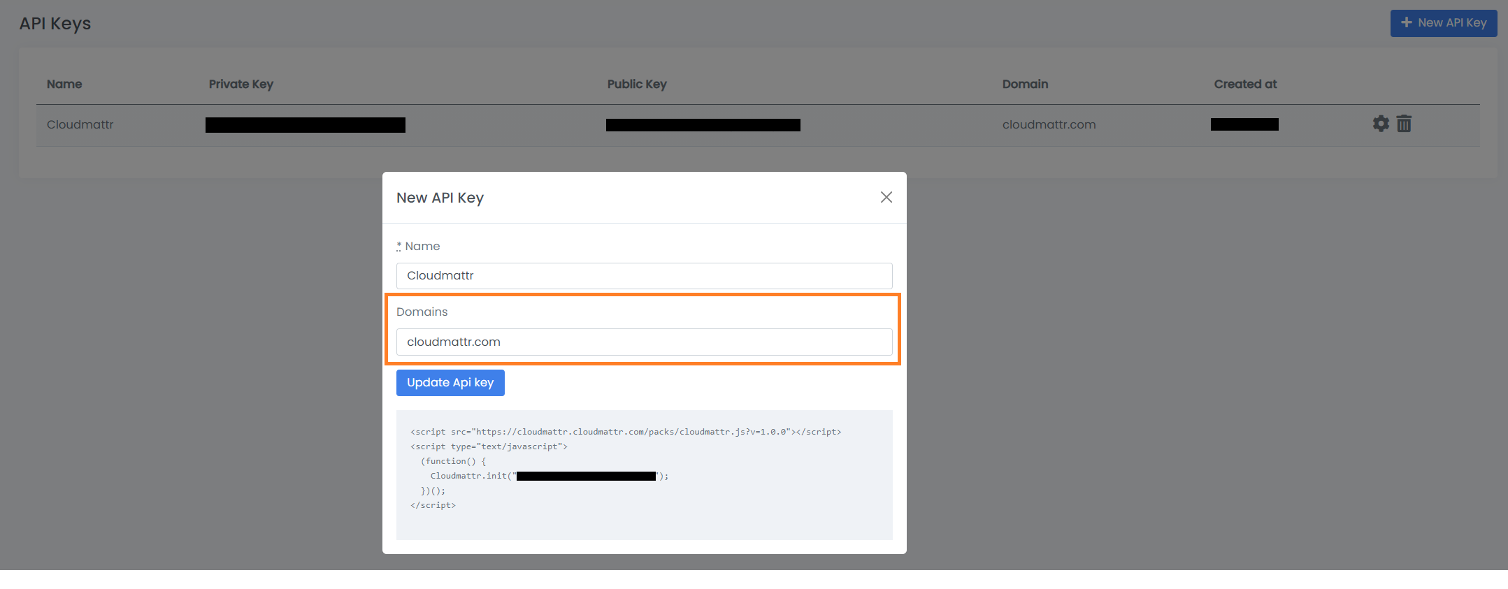The width and height of the screenshot is (1508, 589).
Task: Click the API Keys page heading
Action: click(55, 24)
